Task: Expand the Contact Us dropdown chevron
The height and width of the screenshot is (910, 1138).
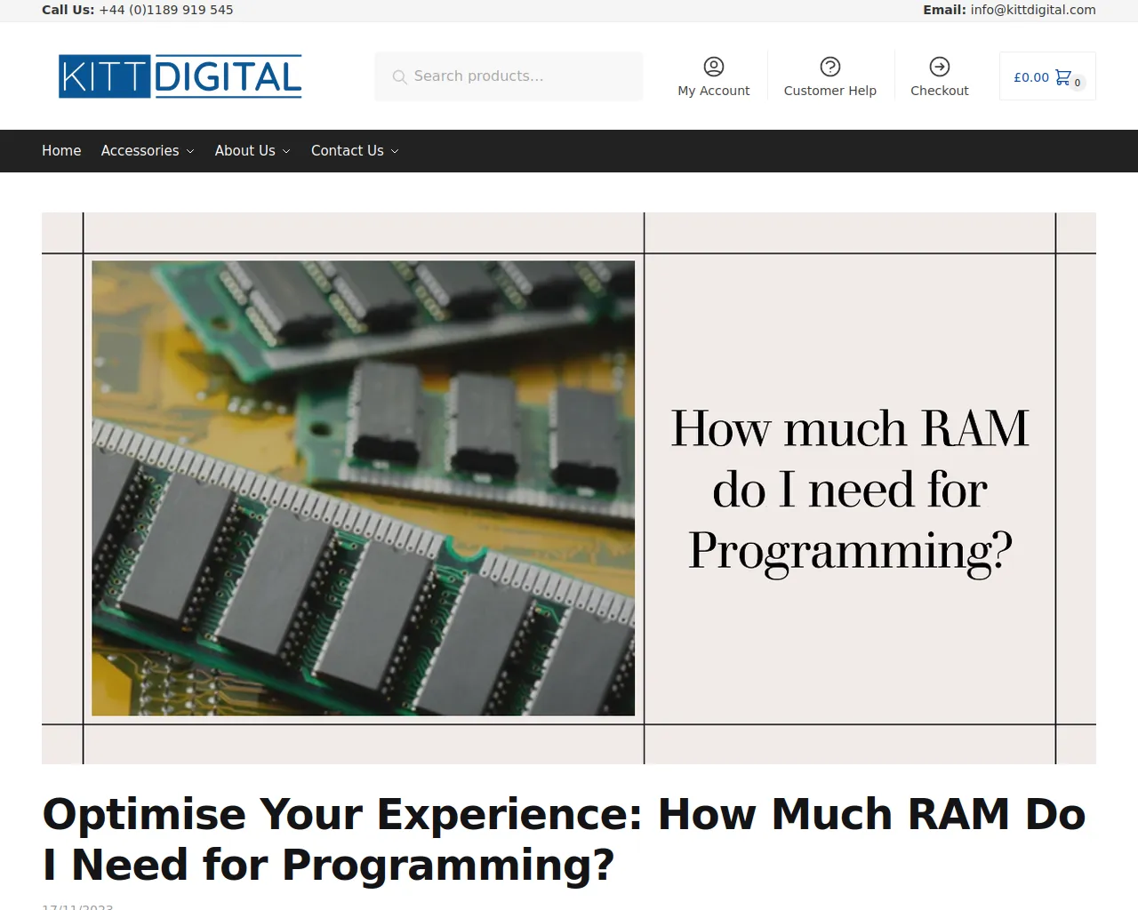Action: pos(395,152)
